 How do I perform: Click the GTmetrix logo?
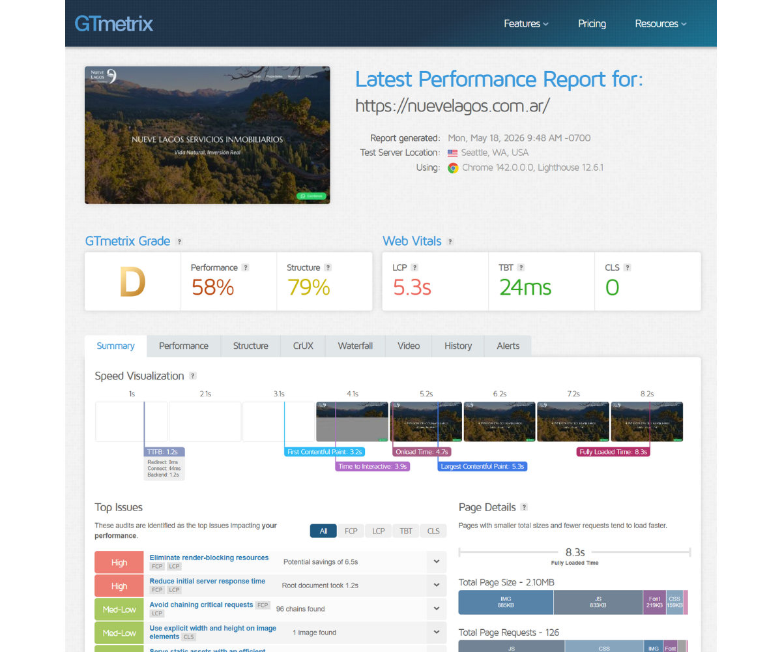tap(114, 24)
